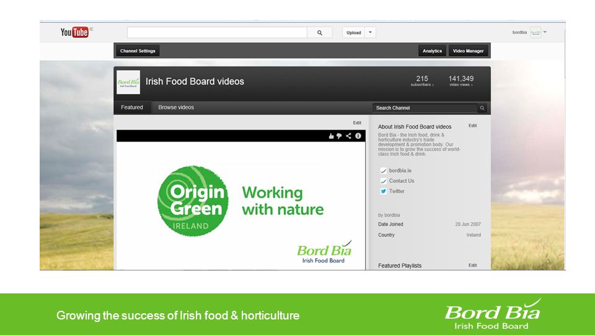Click the Bord Bia channel avatar

128,82
